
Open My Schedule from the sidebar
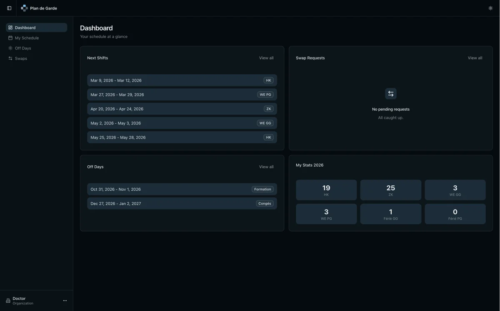27,38
